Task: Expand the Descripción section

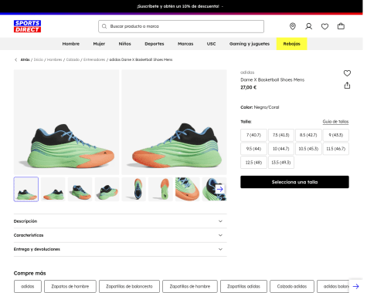Action: pyautogui.click(x=121, y=221)
